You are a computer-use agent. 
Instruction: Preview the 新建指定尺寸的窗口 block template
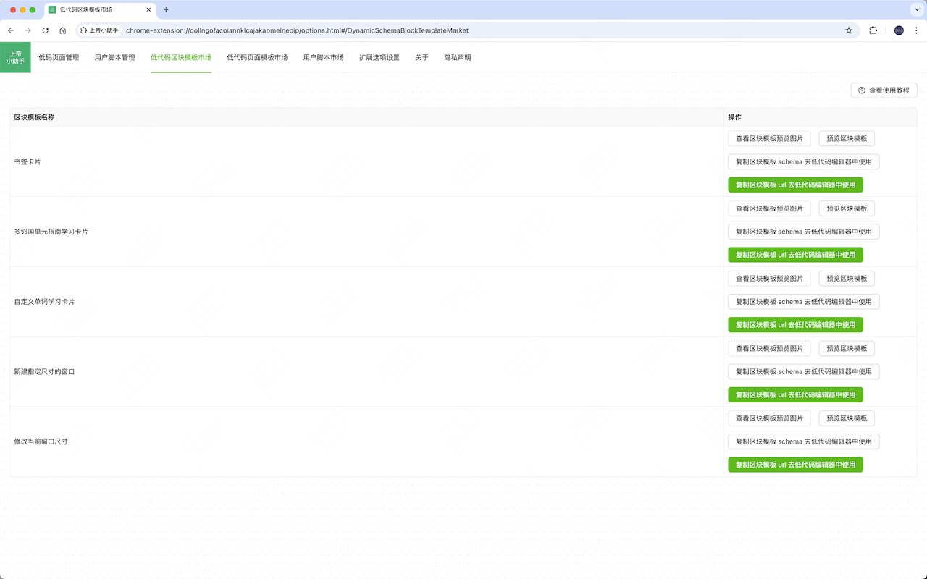[x=847, y=348]
